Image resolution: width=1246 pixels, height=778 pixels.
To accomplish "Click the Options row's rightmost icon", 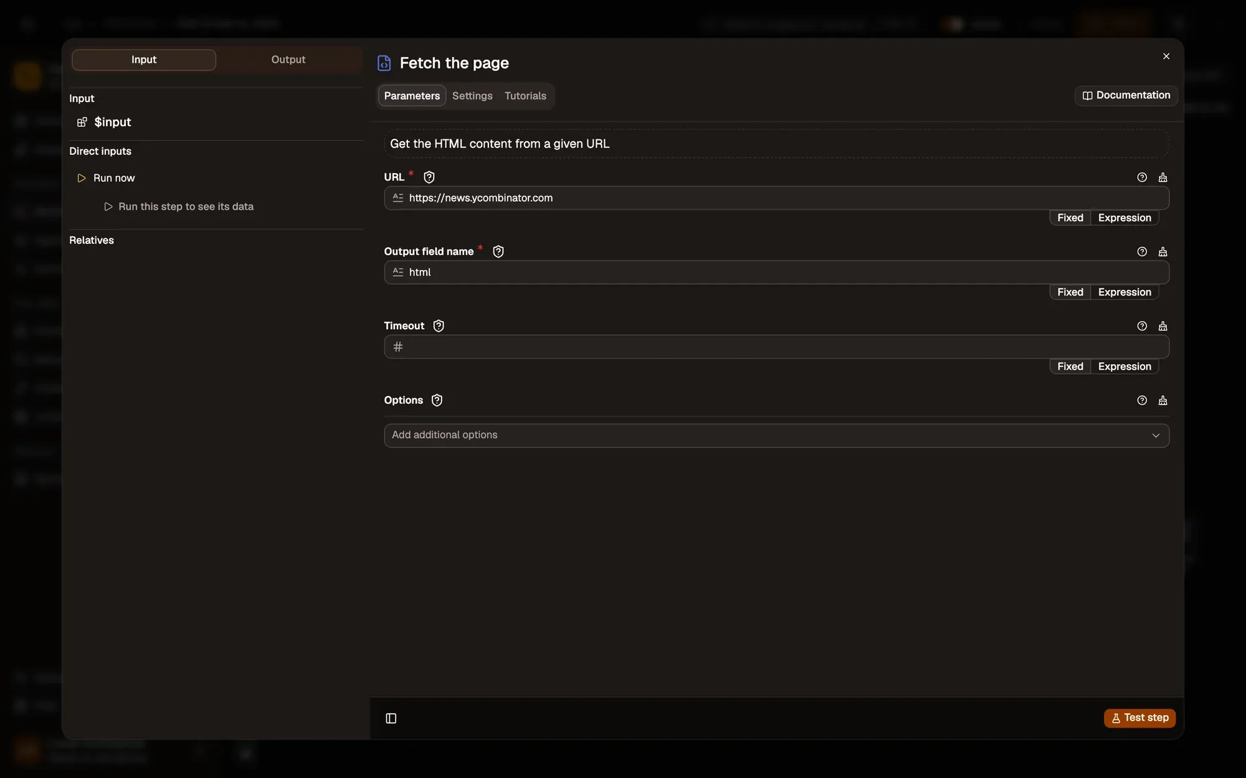I will (1163, 400).
